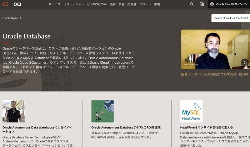Screen dimensions: 250x147
Task: Select the 価格 navigation item
Action: (x=112, y=4)
